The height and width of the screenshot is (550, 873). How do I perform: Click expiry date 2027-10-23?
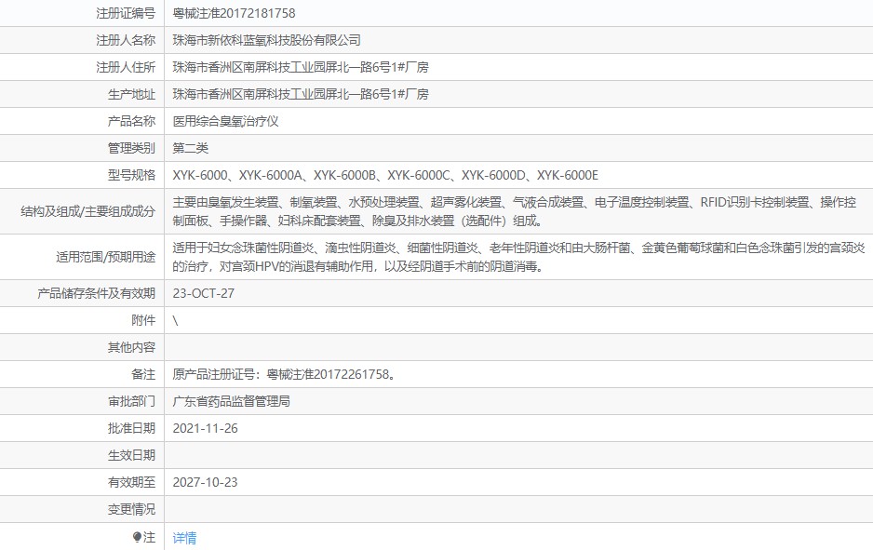click(x=205, y=482)
